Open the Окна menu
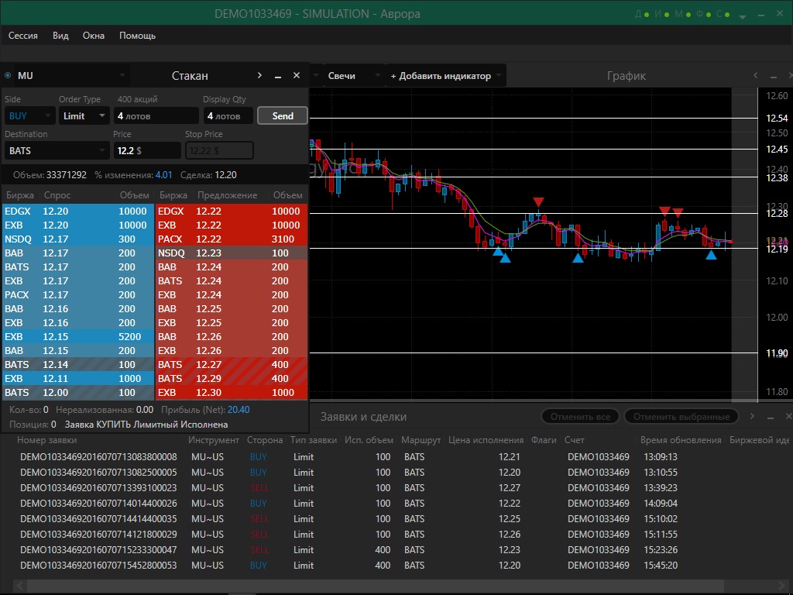The height and width of the screenshot is (595, 793). [94, 36]
